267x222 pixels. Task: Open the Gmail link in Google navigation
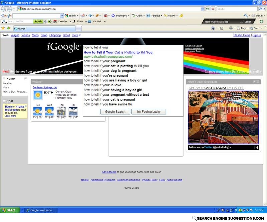(66, 35)
